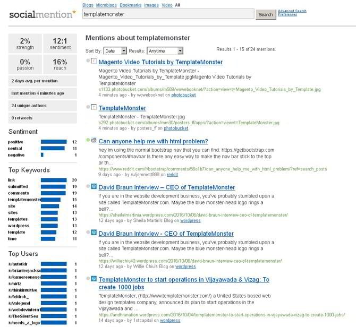
Task: Click the green sentiment dot beside the html problem result
Action: click(88, 141)
